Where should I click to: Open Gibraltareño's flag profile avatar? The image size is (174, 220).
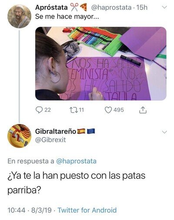click(x=19, y=136)
